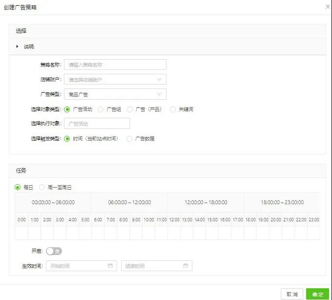Click the calendar icon in 结束时间 field
This screenshot has width=332, height=300.
pyautogui.click(x=186, y=266)
